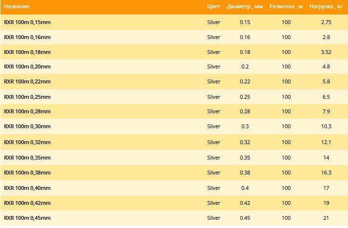Select the RXR 100m 0,16mm row name
The width and height of the screenshot is (348, 228).
[x=28, y=37]
